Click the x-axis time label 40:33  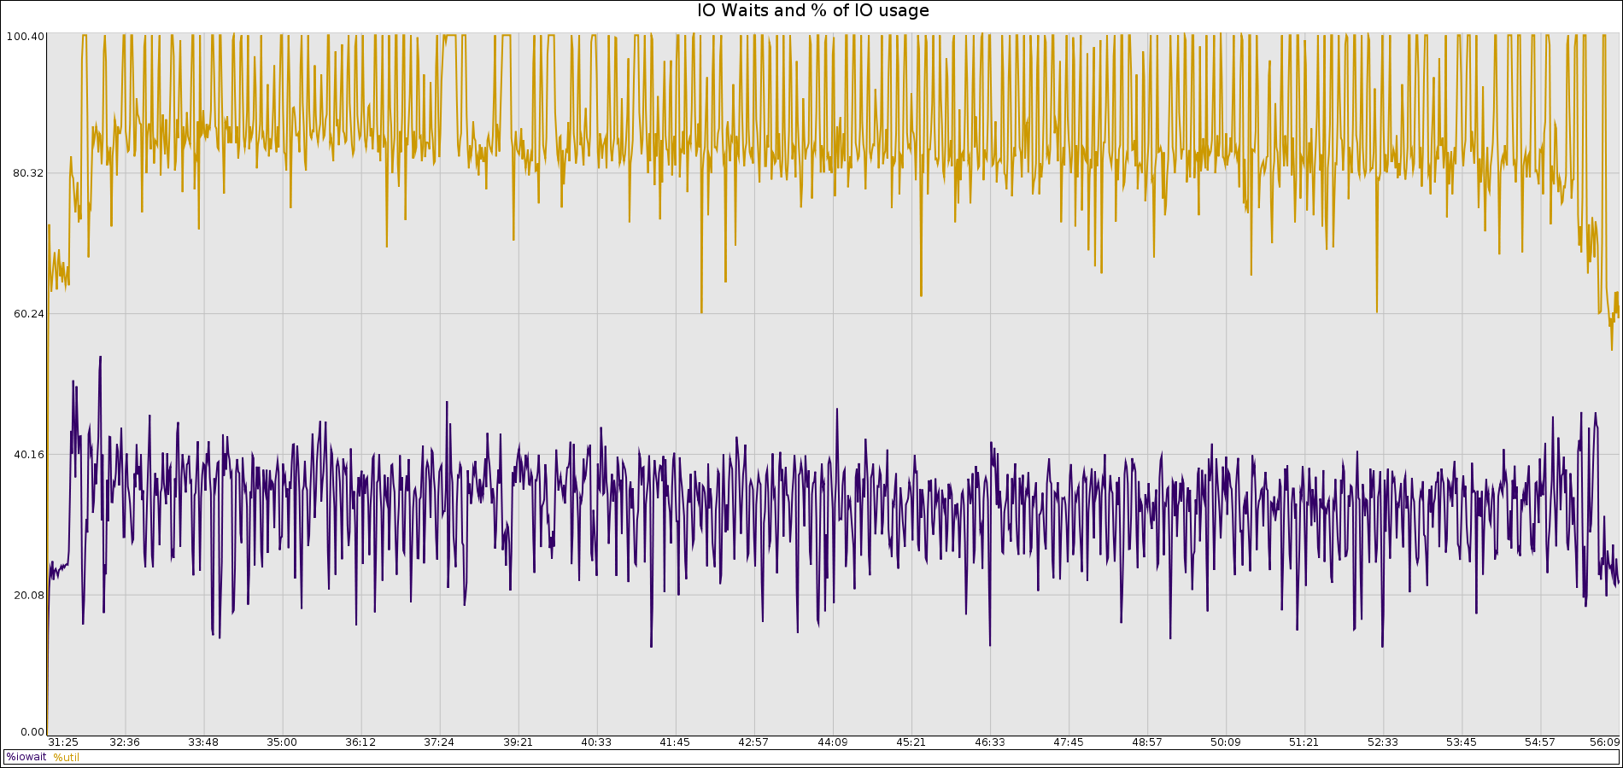(x=596, y=742)
